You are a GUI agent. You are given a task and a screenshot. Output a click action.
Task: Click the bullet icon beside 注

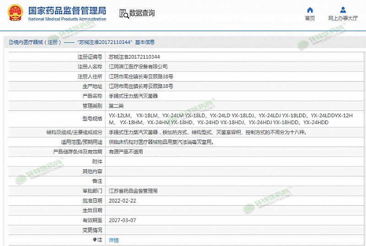click(x=95, y=240)
